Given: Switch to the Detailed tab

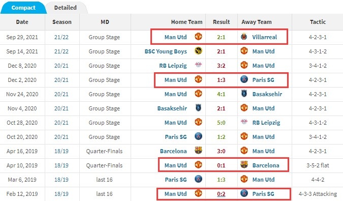Looking at the screenshot, I should click(65, 8).
